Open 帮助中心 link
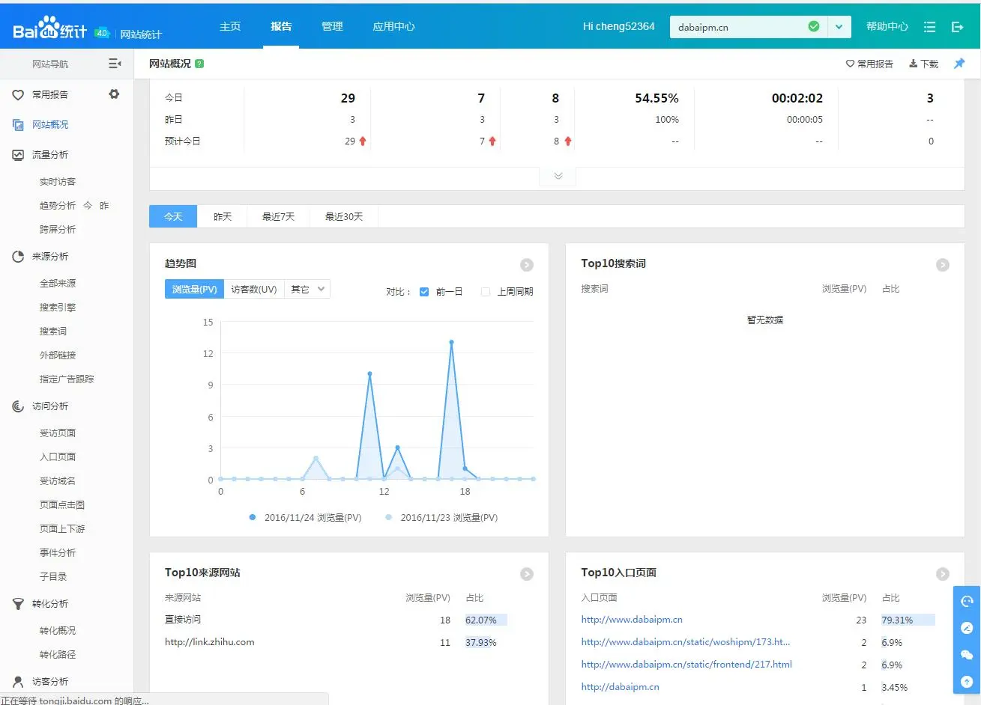The width and height of the screenshot is (981, 705). click(887, 26)
